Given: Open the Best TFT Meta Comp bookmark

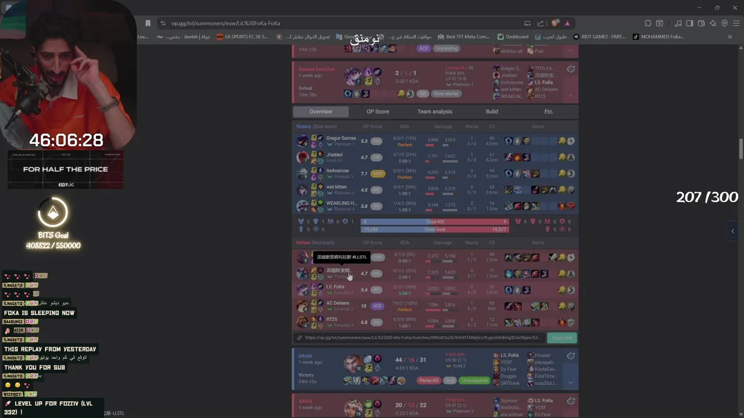Looking at the screenshot, I should (464, 37).
